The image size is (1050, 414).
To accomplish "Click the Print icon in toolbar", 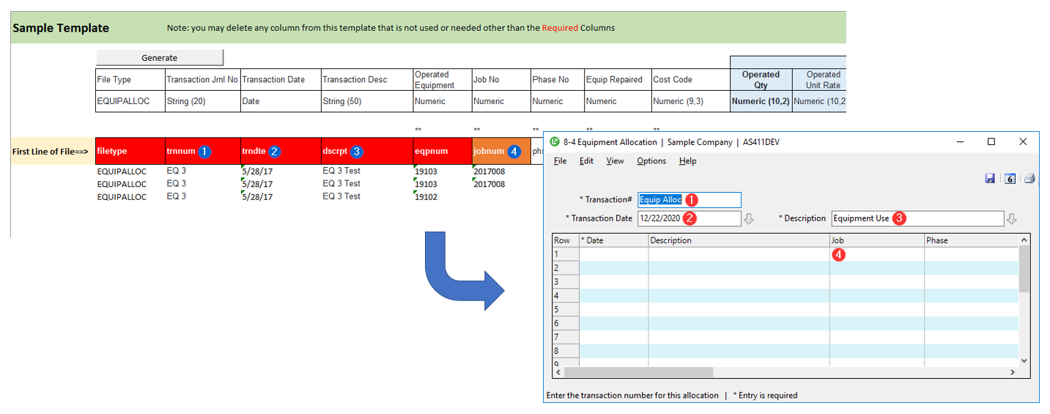I will (x=1029, y=178).
